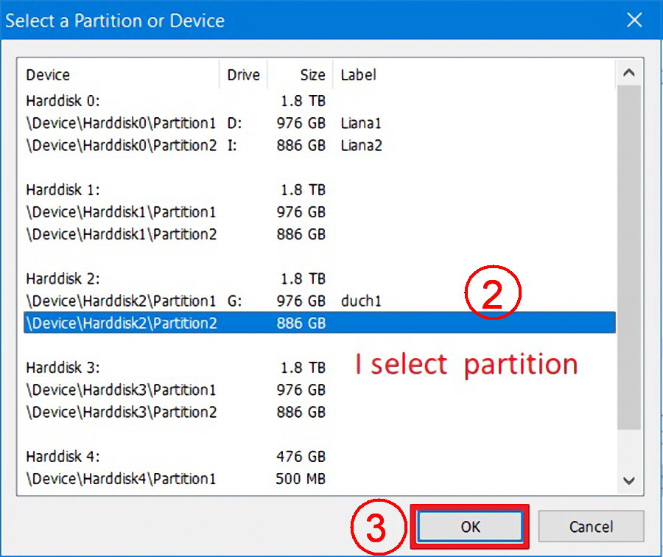Sort by the Drive column header
This screenshot has width=663, height=557.
pyautogui.click(x=243, y=75)
